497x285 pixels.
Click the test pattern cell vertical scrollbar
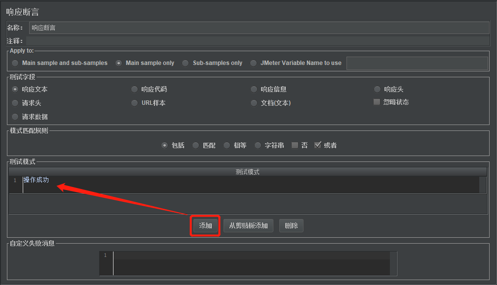(483, 185)
